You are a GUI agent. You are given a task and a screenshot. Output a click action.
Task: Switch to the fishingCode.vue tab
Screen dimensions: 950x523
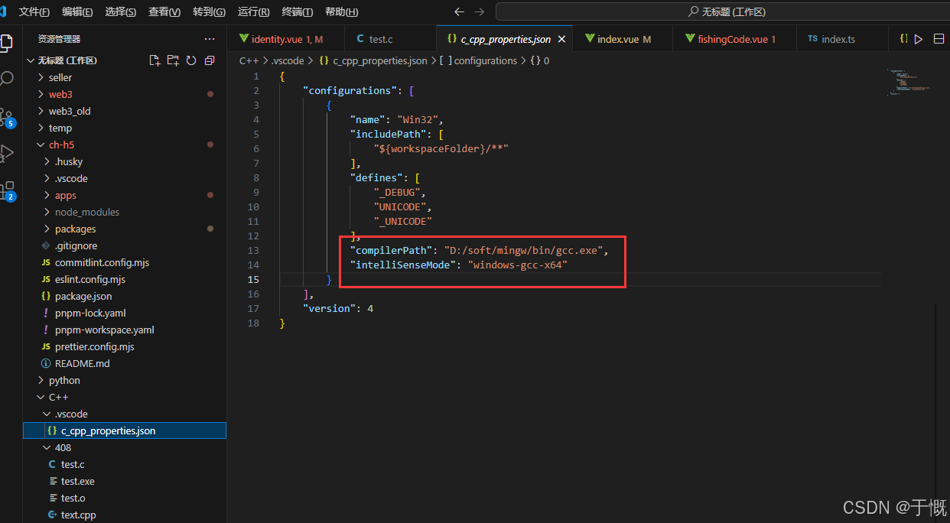pos(732,39)
